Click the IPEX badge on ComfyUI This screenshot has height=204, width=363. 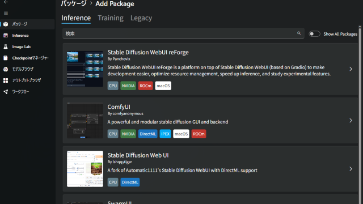[x=165, y=134]
